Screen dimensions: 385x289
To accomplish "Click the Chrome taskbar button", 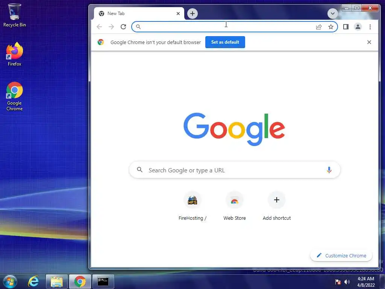I will click(x=80, y=281).
